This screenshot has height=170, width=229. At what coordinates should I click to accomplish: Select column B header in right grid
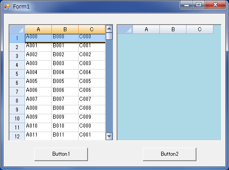point(173,29)
